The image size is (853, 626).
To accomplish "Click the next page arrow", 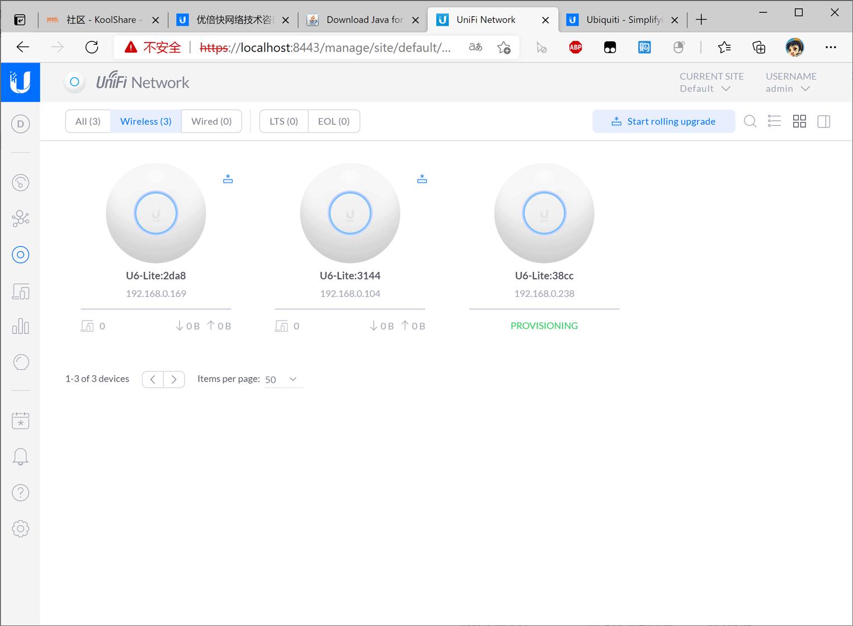I will pyautogui.click(x=174, y=379).
